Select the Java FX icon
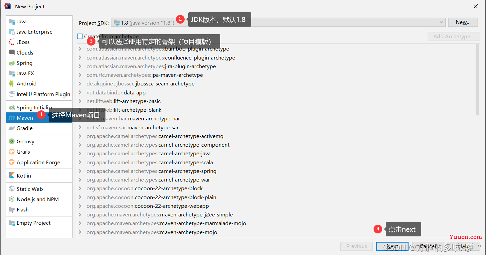The image size is (486, 255). (x=12, y=73)
